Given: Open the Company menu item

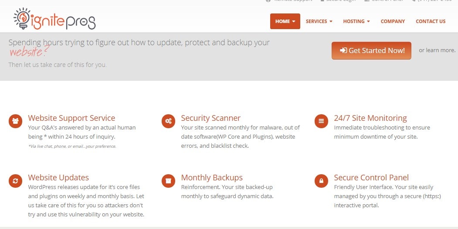Looking at the screenshot, I should [x=393, y=21].
